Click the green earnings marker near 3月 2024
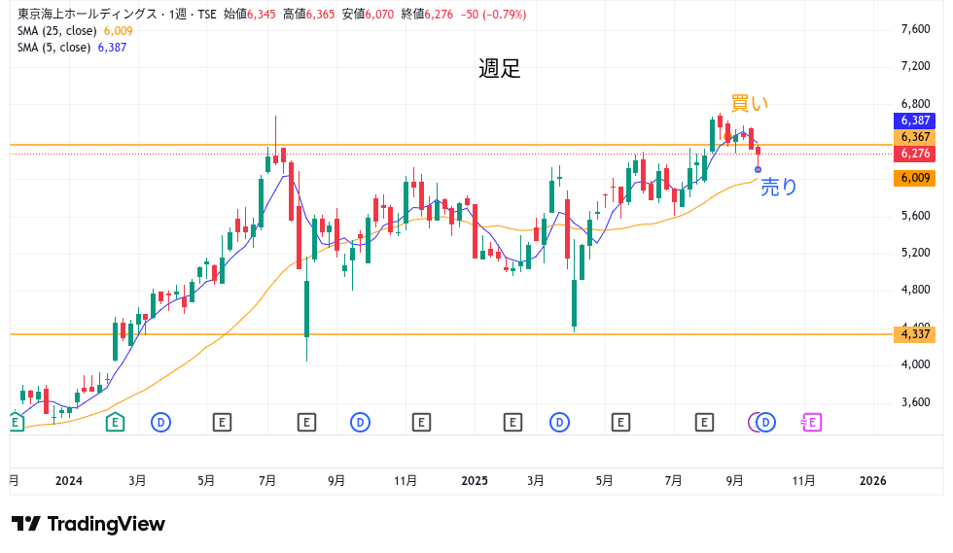 [x=116, y=422]
